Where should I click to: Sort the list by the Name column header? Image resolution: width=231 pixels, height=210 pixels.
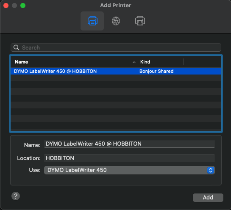point(74,62)
